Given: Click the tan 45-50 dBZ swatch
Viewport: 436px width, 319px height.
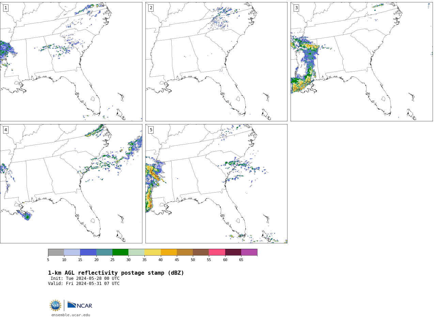Looking at the screenshot, I should tap(185, 252).
